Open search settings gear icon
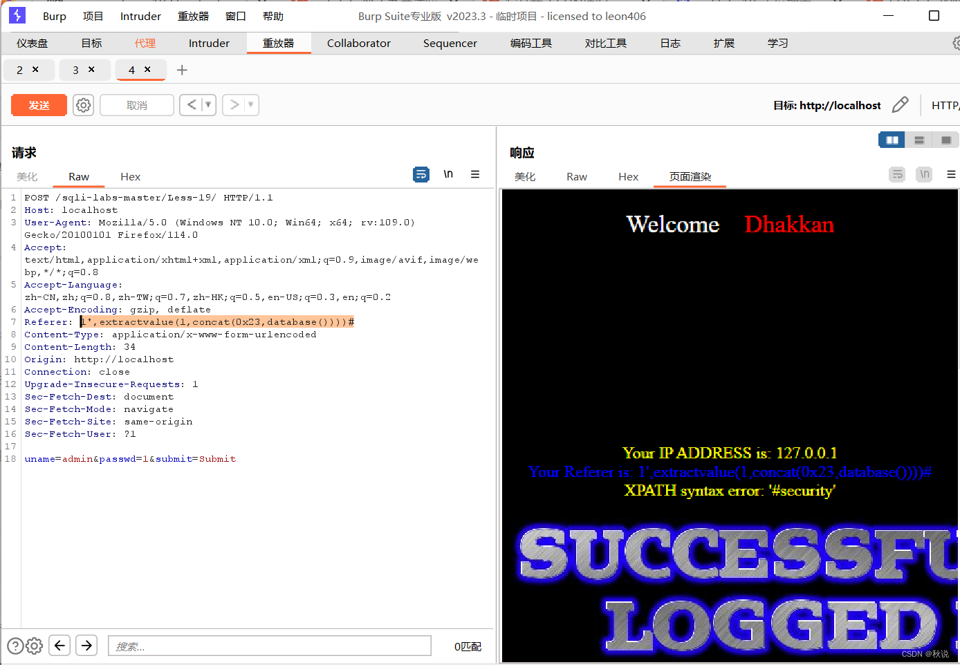This screenshot has width=960, height=665. [35, 646]
